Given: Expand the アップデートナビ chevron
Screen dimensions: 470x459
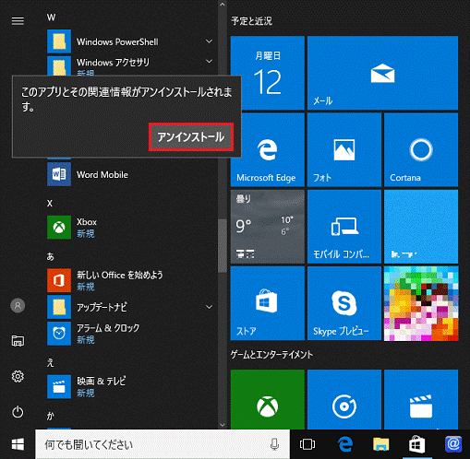Looking at the screenshot, I should [209, 307].
